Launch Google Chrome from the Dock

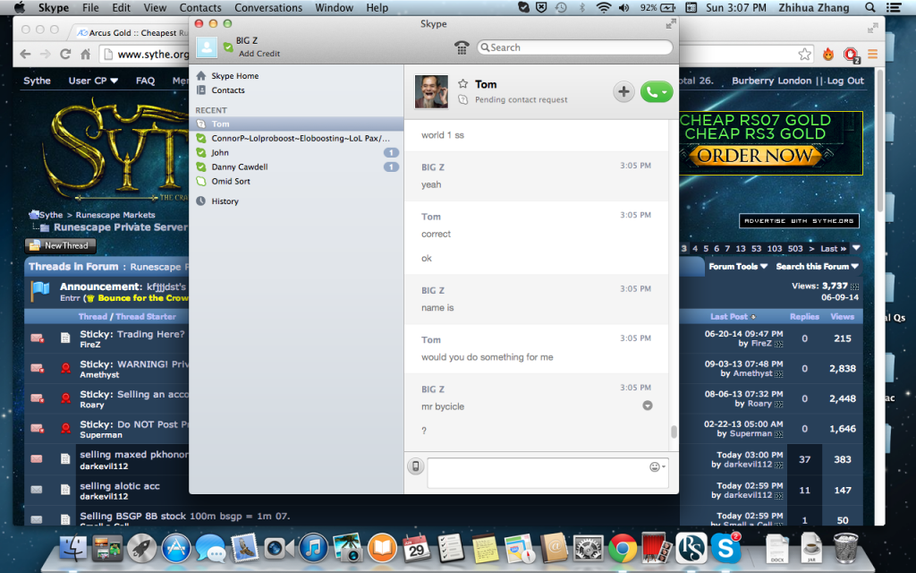[623, 549]
